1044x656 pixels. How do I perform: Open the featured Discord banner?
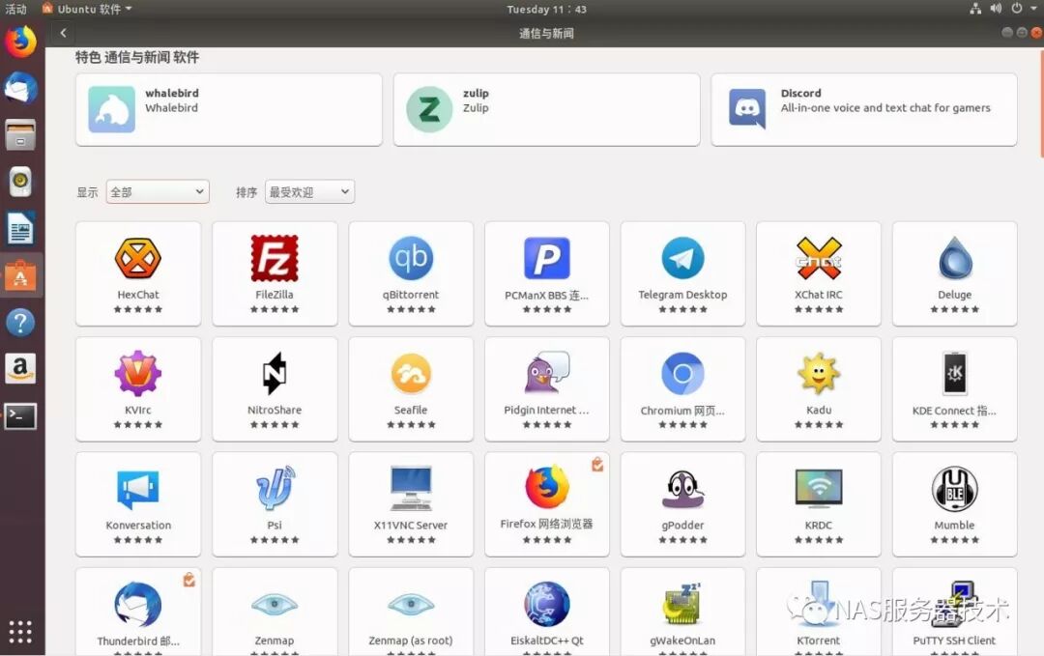coord(863,109)
